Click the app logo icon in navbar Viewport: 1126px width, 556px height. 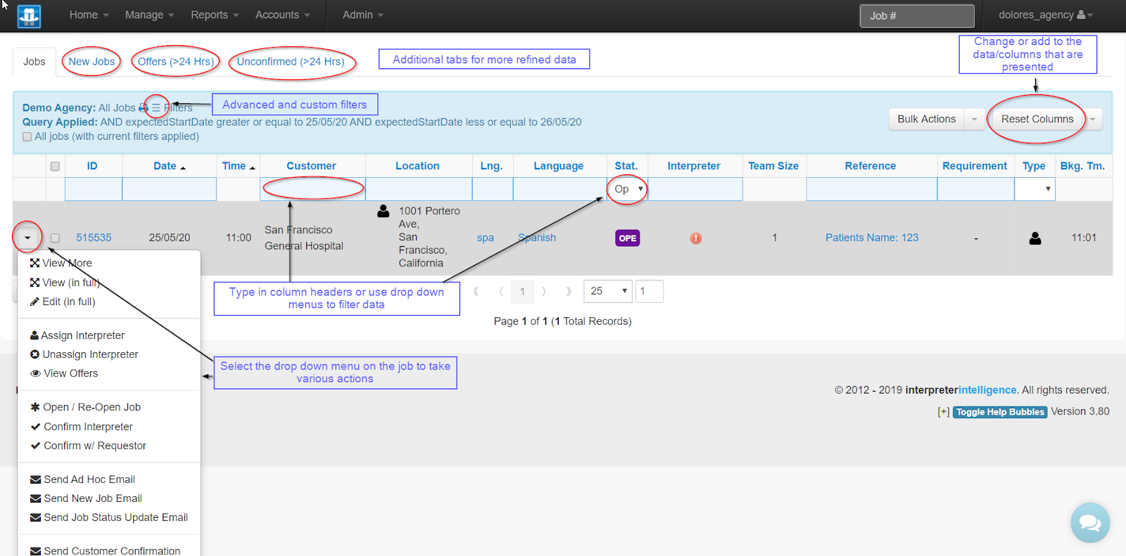[29, 15]
